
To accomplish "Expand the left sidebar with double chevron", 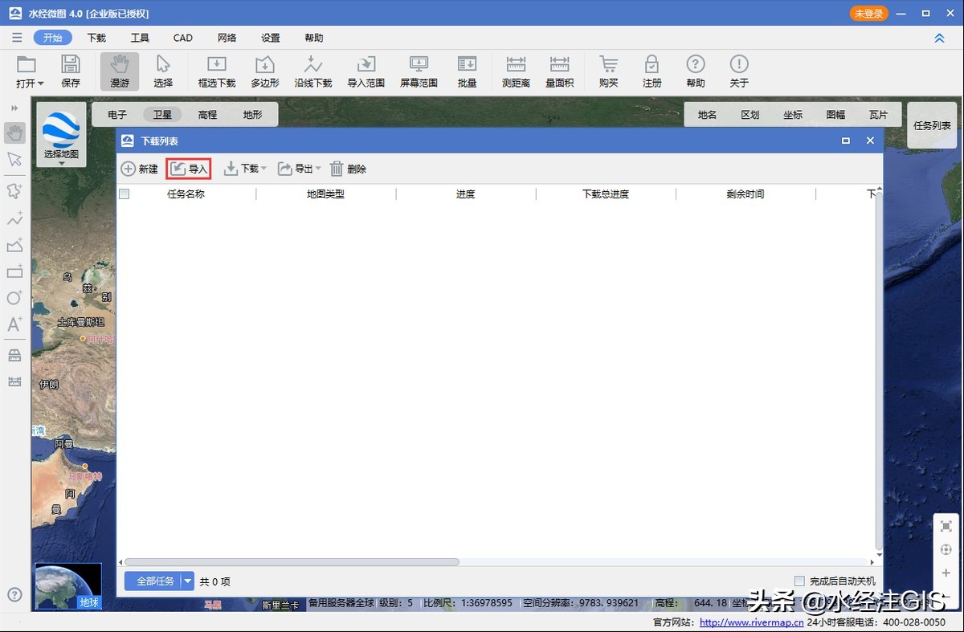I will click(14, 108).
